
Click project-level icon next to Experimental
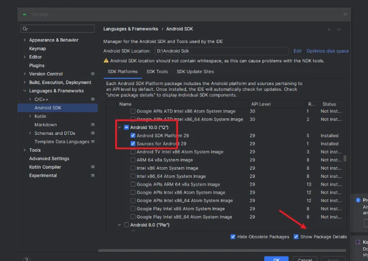92,175
